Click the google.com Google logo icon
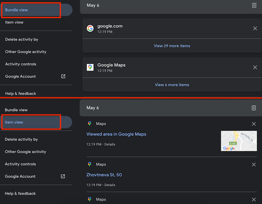The height and width of the screenshot is (204, 262). [90, 28]
